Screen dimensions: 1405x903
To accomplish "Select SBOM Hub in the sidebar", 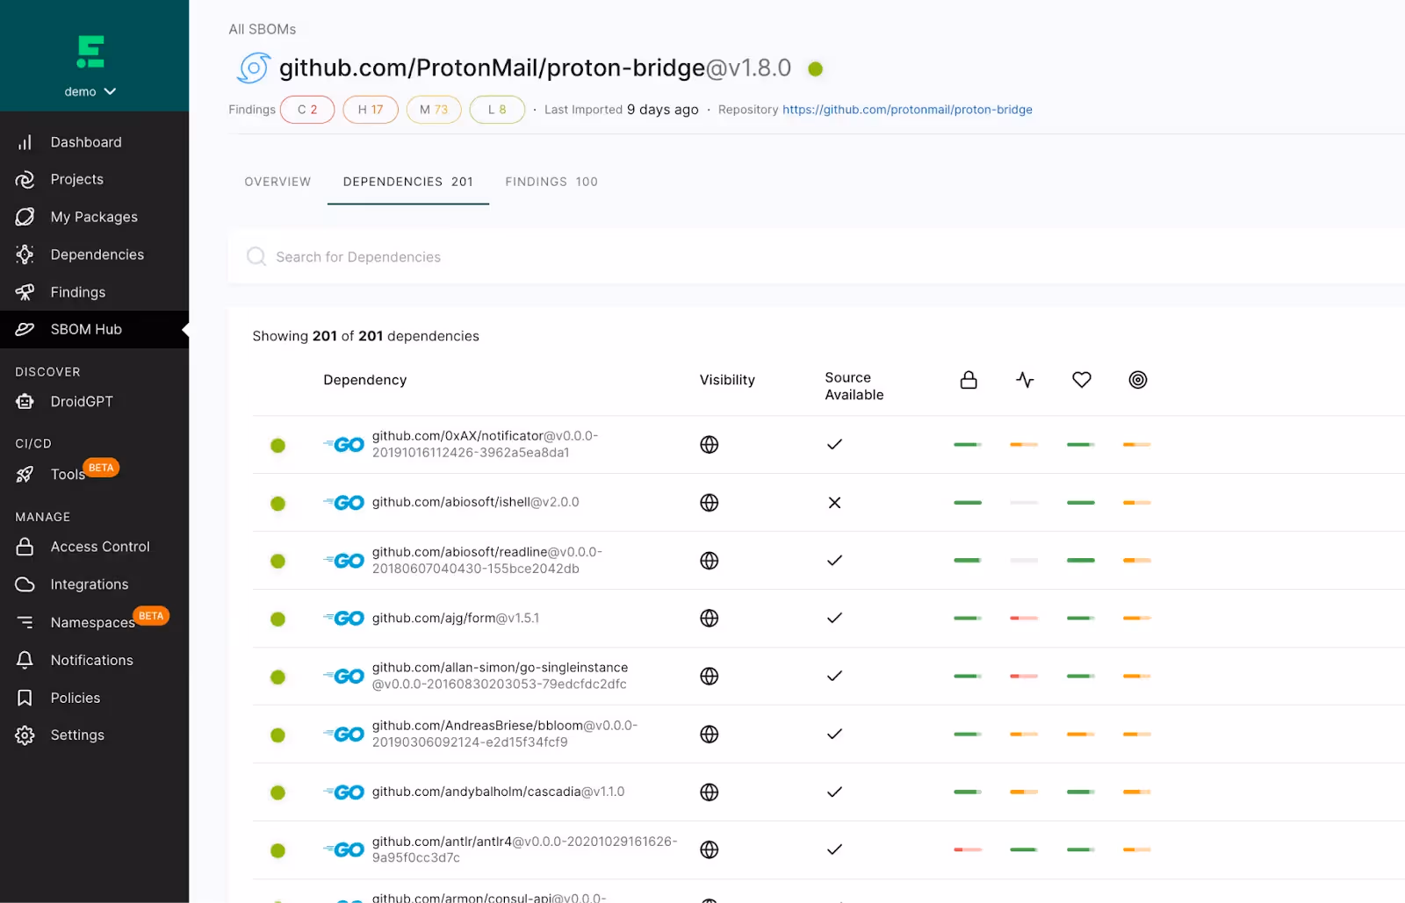I will coord(94,329).
